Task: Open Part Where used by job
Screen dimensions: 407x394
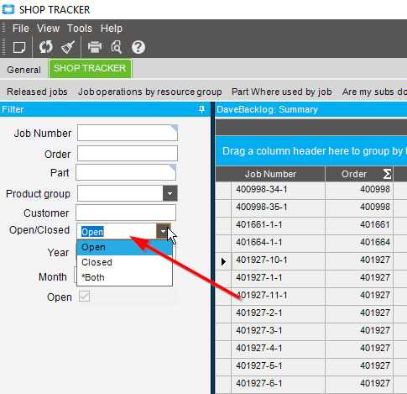Action: click(282, 92)
